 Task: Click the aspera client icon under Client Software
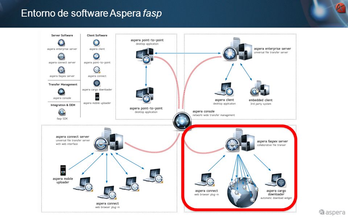(x=96, y=43)
